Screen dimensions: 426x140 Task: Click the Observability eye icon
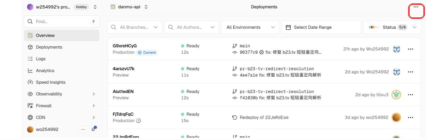click(x=30, y=94)
